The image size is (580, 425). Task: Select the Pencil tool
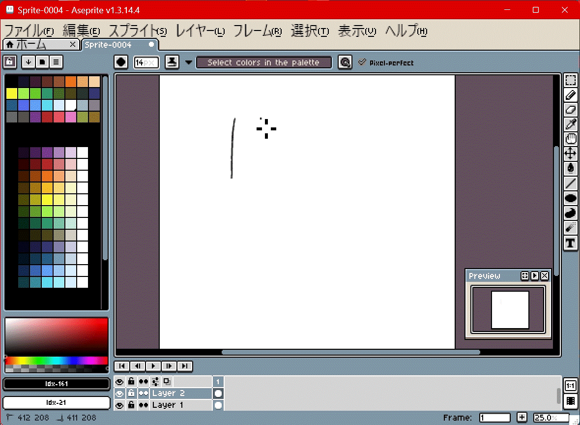tap(570, 95)
